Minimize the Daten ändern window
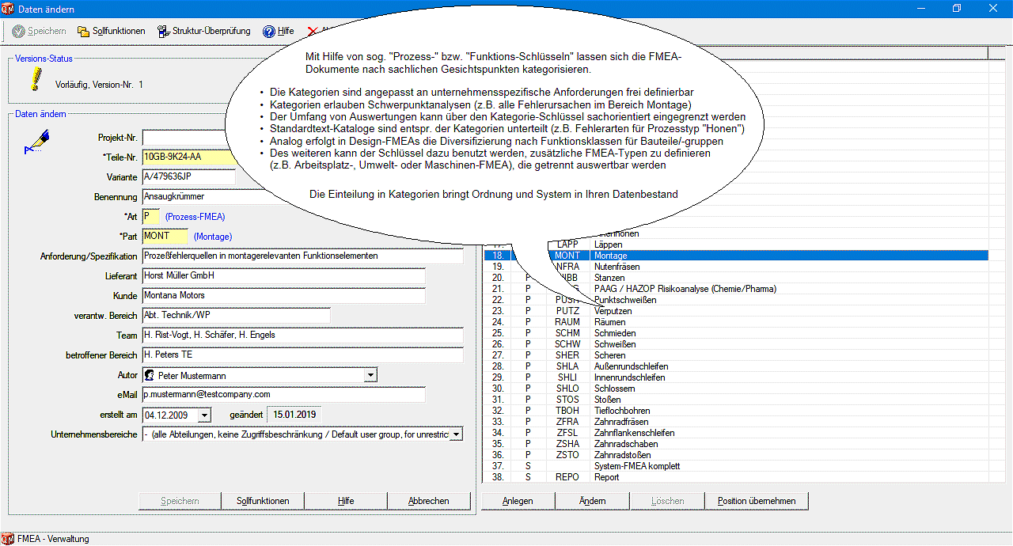Image resolution: width=1013 pixels, height=546 pixels. pyautogui.click(x=920, y=9)
